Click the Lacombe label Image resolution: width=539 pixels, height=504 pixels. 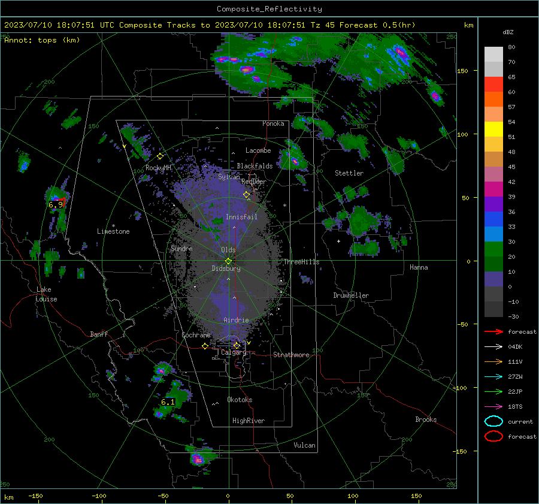coord(258,150)
